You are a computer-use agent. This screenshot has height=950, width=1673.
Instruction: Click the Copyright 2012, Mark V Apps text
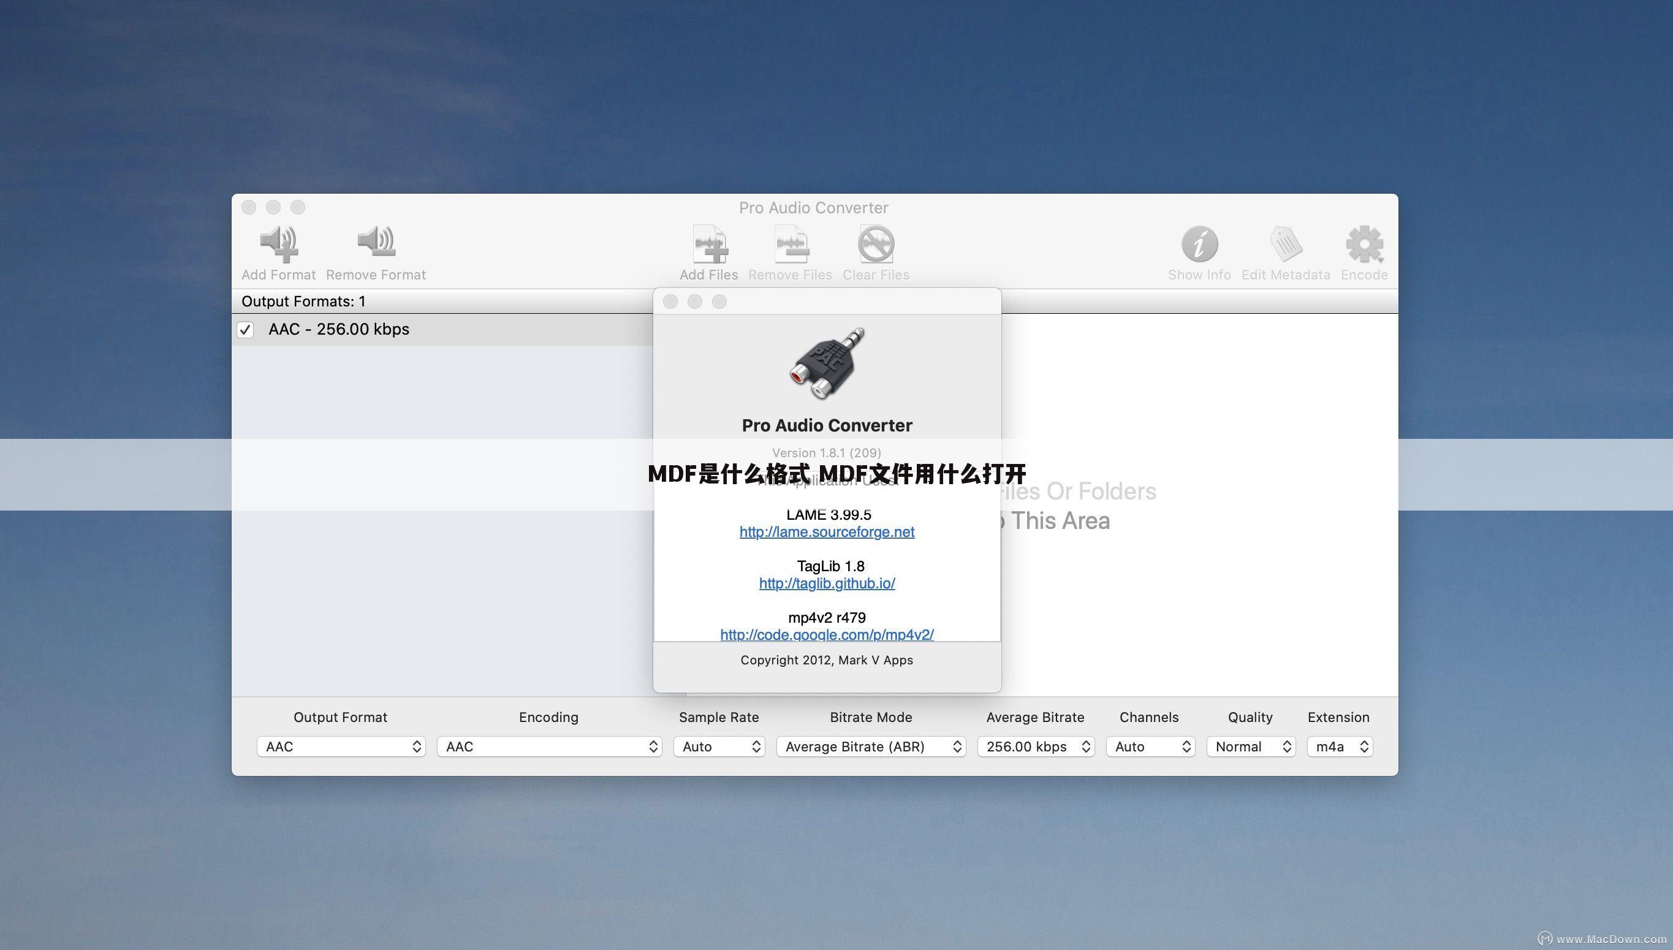pyautogui.click(x=827, y=660)
